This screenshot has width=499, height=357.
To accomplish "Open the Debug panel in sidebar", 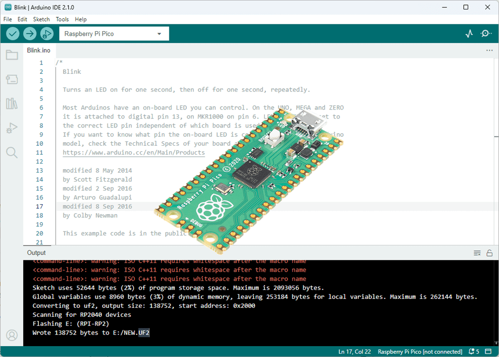I will click(12, 128).
